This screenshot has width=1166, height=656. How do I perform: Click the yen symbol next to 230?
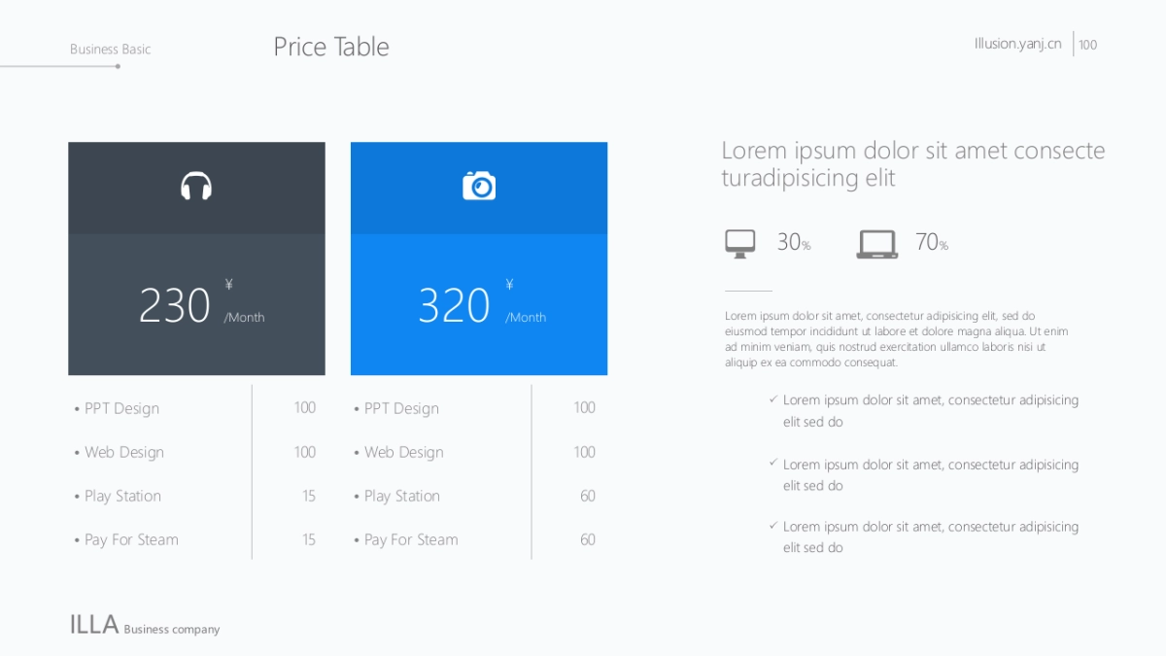tap(229, 285)
